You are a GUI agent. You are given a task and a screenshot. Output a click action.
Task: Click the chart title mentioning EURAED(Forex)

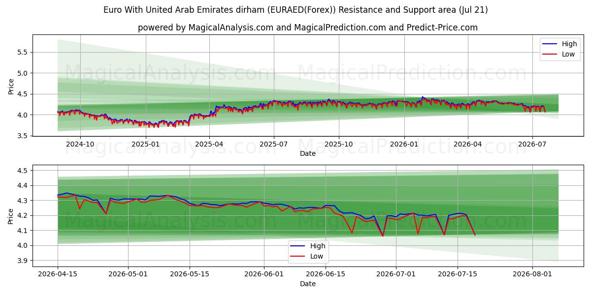295,10
